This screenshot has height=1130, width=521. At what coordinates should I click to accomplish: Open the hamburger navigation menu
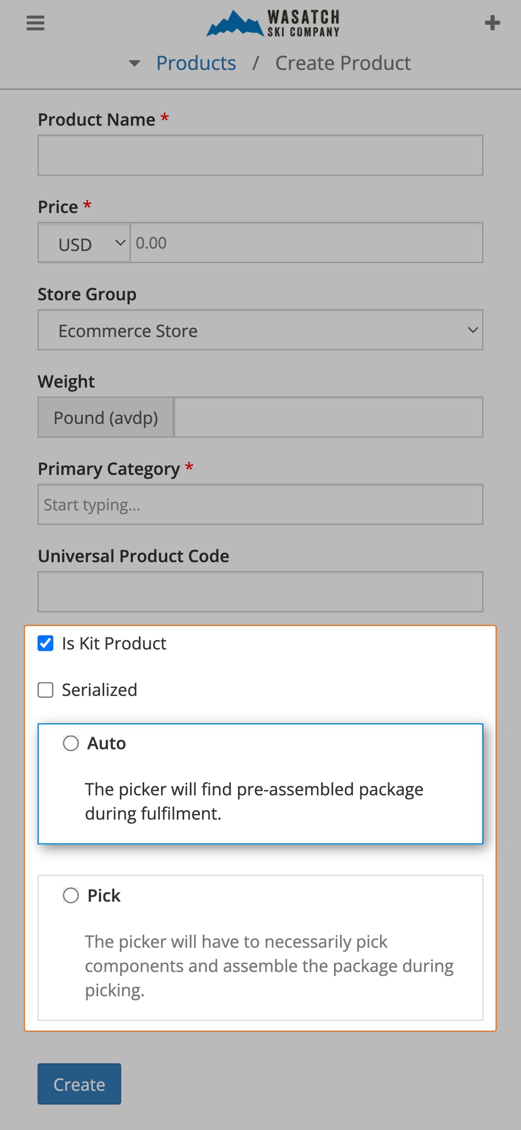(35, 23)
